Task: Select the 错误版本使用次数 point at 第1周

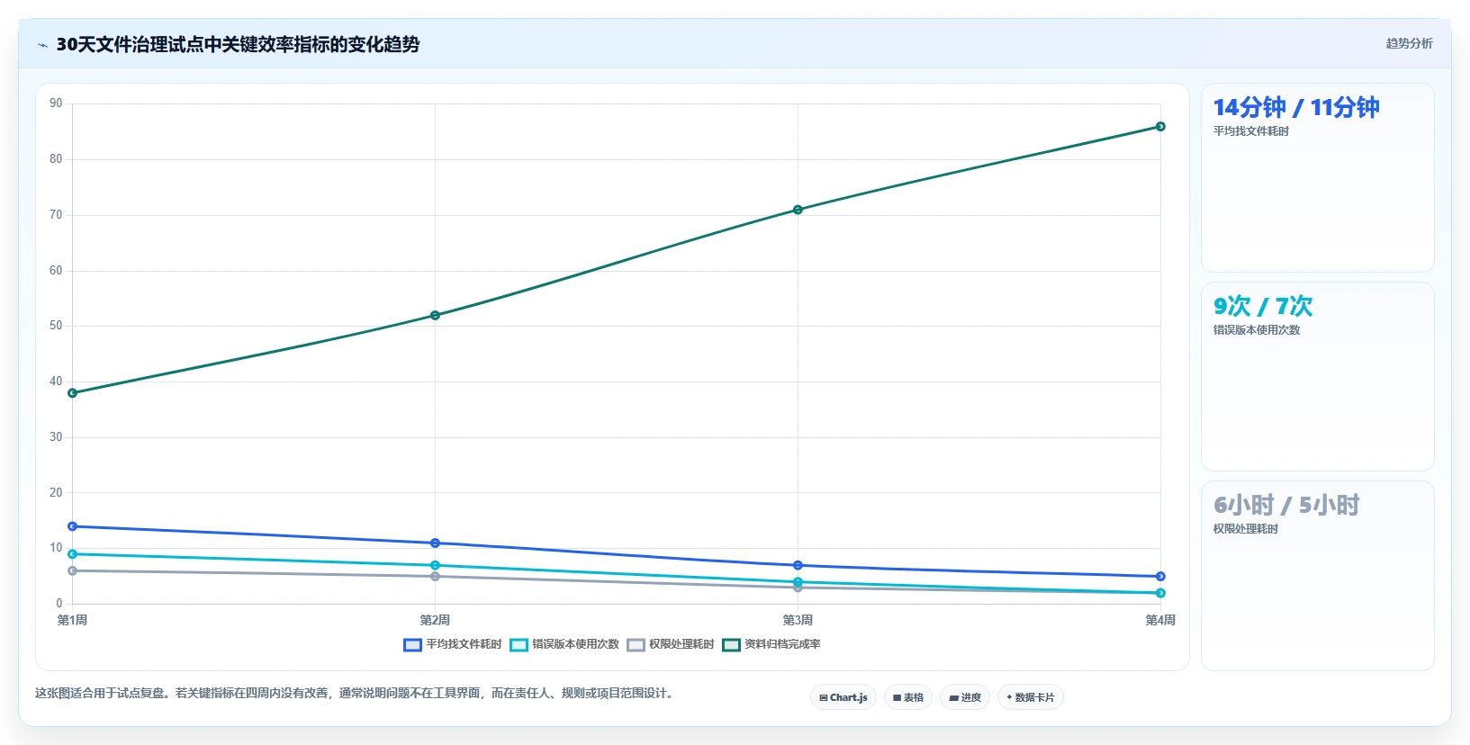Action: click(73, 554)
